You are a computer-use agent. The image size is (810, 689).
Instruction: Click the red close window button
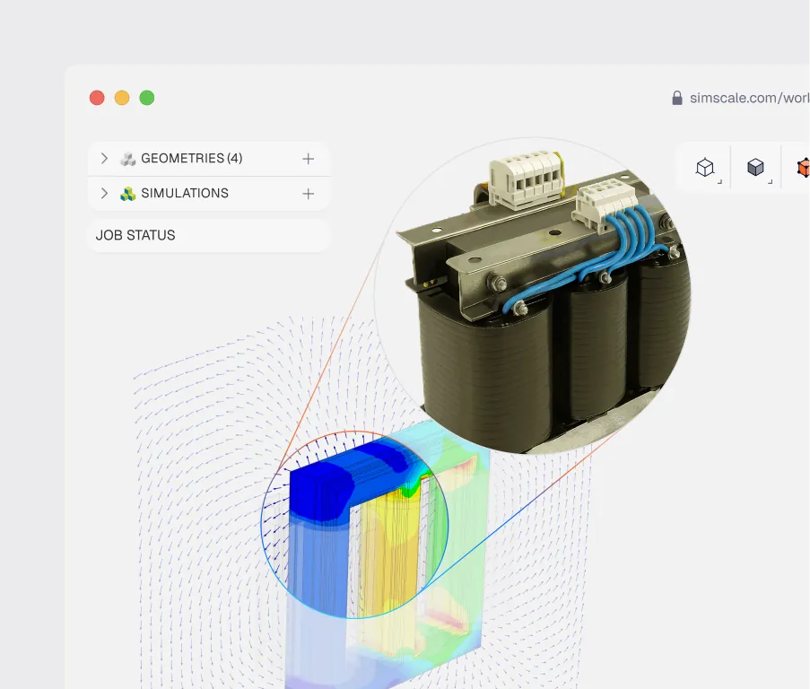97,98
